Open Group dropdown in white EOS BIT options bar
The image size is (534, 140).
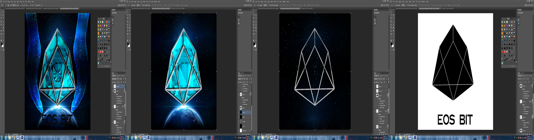coord(403,5)
